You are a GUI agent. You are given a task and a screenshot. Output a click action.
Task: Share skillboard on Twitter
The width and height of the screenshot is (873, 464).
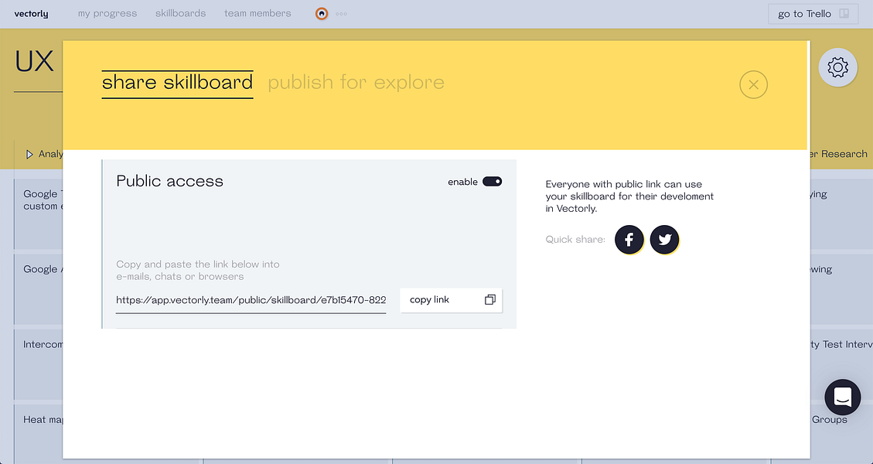[664, 240]
